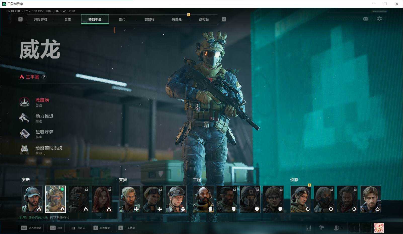The width and height of the screenshot is (403, 234).
Task: Select the 动力推进 skill icon
Action: [25, 118]
